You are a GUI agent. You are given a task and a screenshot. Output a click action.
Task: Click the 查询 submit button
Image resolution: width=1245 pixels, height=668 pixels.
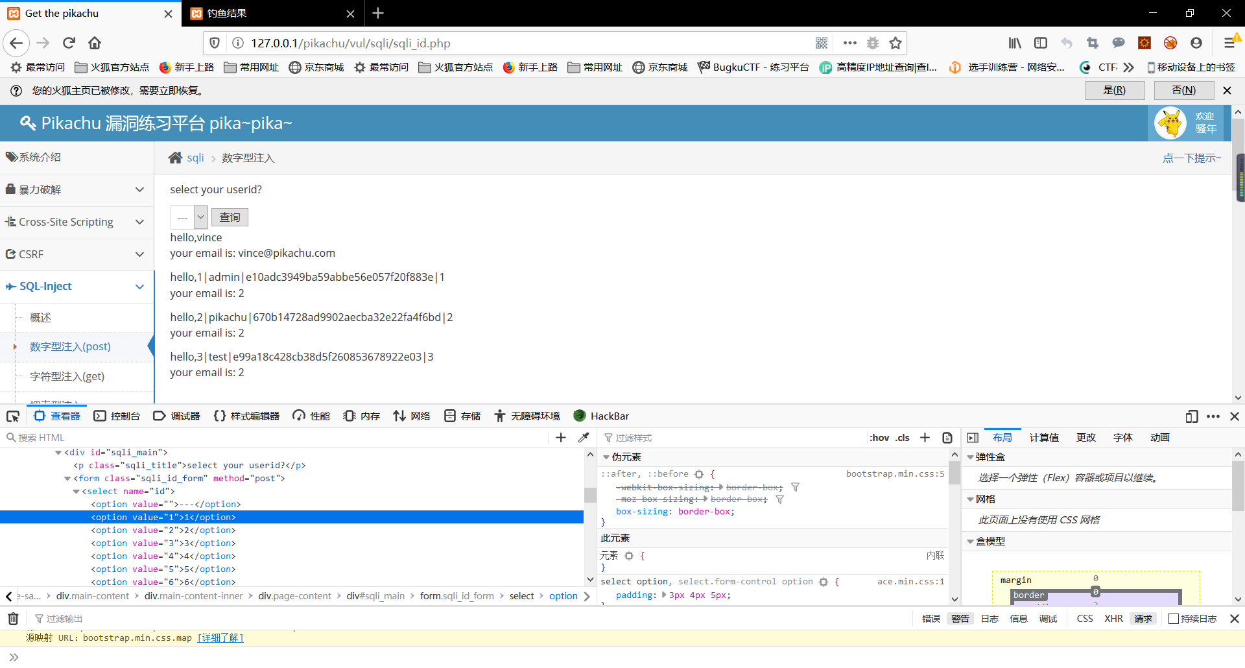[x=230, y=217]
